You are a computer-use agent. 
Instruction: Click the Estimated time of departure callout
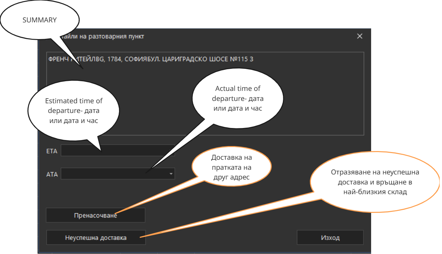(x=74, y=111)
